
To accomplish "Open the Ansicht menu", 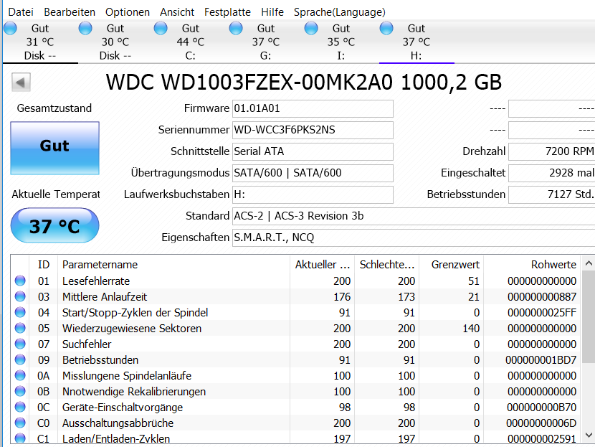I will point(177,12).
